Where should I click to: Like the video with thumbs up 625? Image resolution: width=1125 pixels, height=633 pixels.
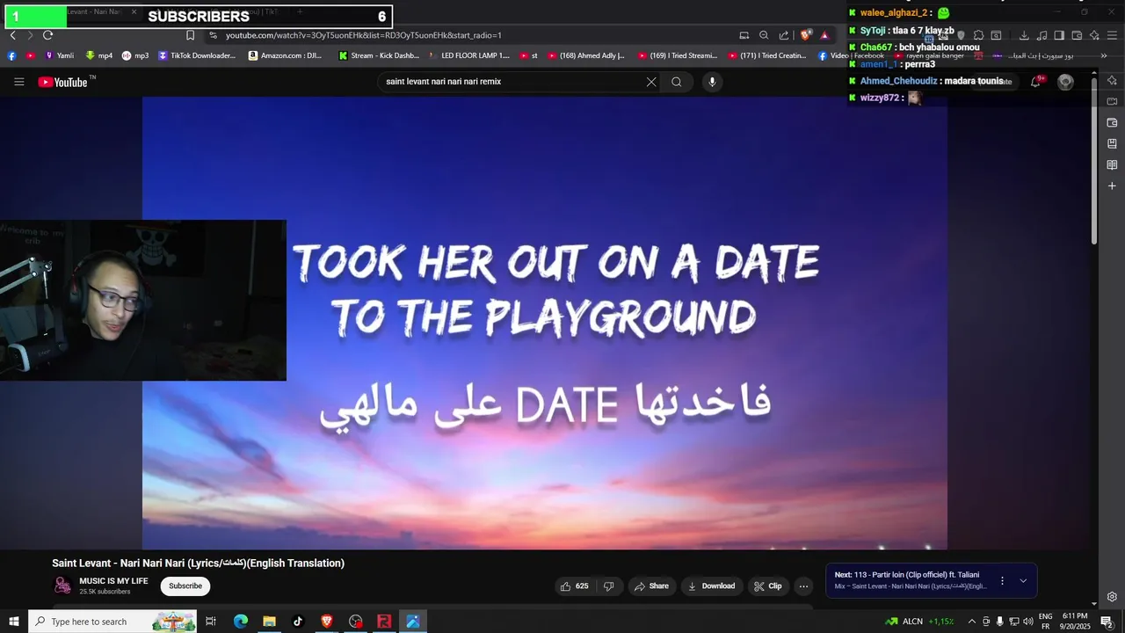click(574, 586)
